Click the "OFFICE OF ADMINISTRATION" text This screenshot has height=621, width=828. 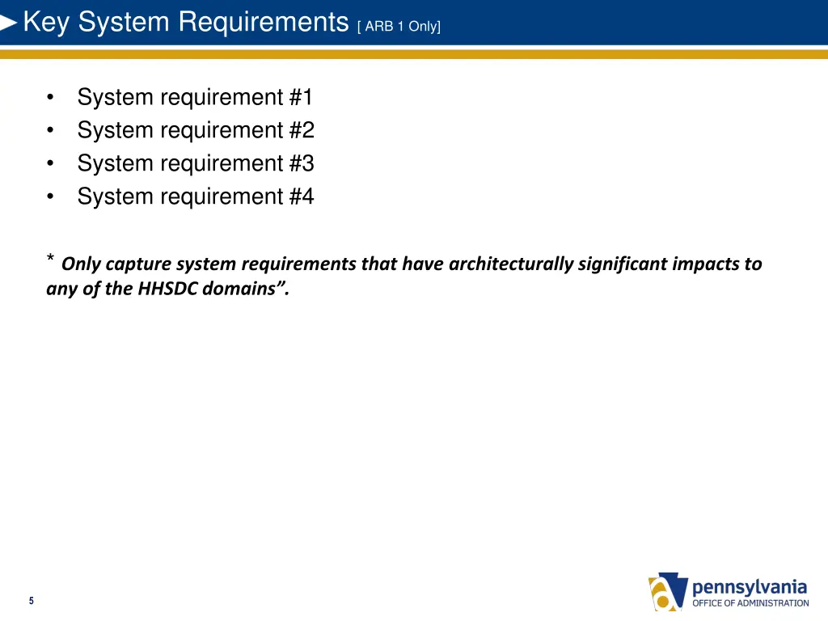[750, 603]
